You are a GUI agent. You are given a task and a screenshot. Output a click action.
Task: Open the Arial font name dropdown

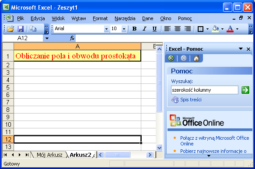tap(106, 29)
